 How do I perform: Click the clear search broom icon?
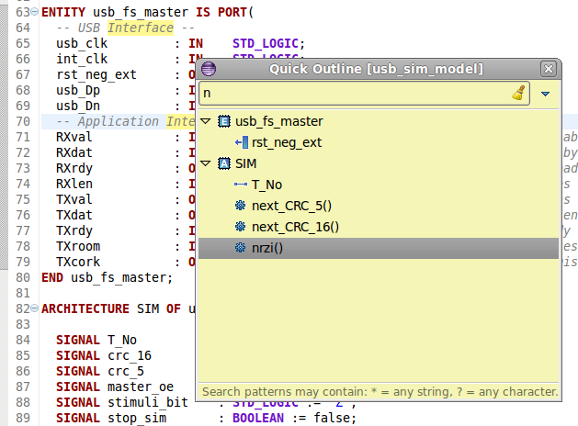(x=519, y=93)
